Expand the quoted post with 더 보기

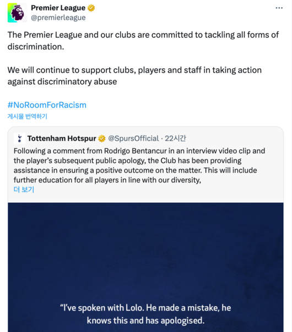coord(24,190)
